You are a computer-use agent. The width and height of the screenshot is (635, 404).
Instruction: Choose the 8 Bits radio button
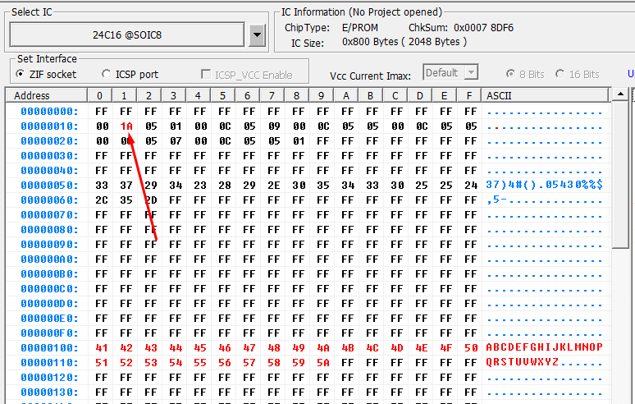512,74
